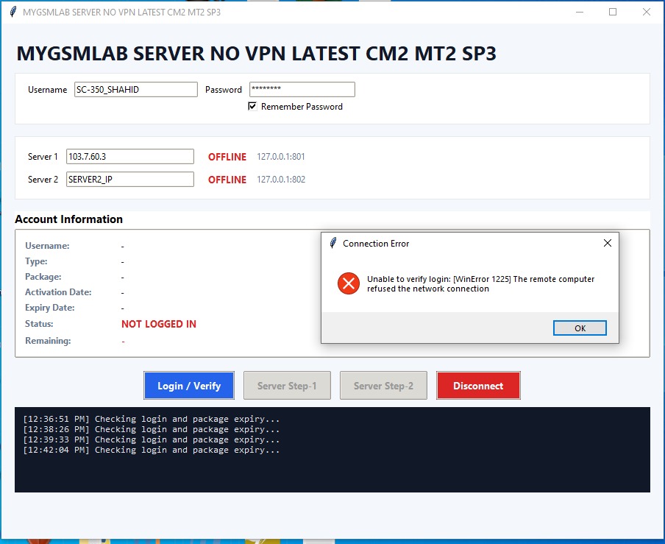Click the Server Step-1 button
Screen dimensions: 665x544
point(287,385)
